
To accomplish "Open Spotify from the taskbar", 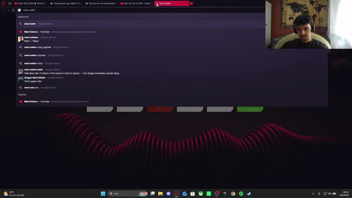I will tap(241, 194).
